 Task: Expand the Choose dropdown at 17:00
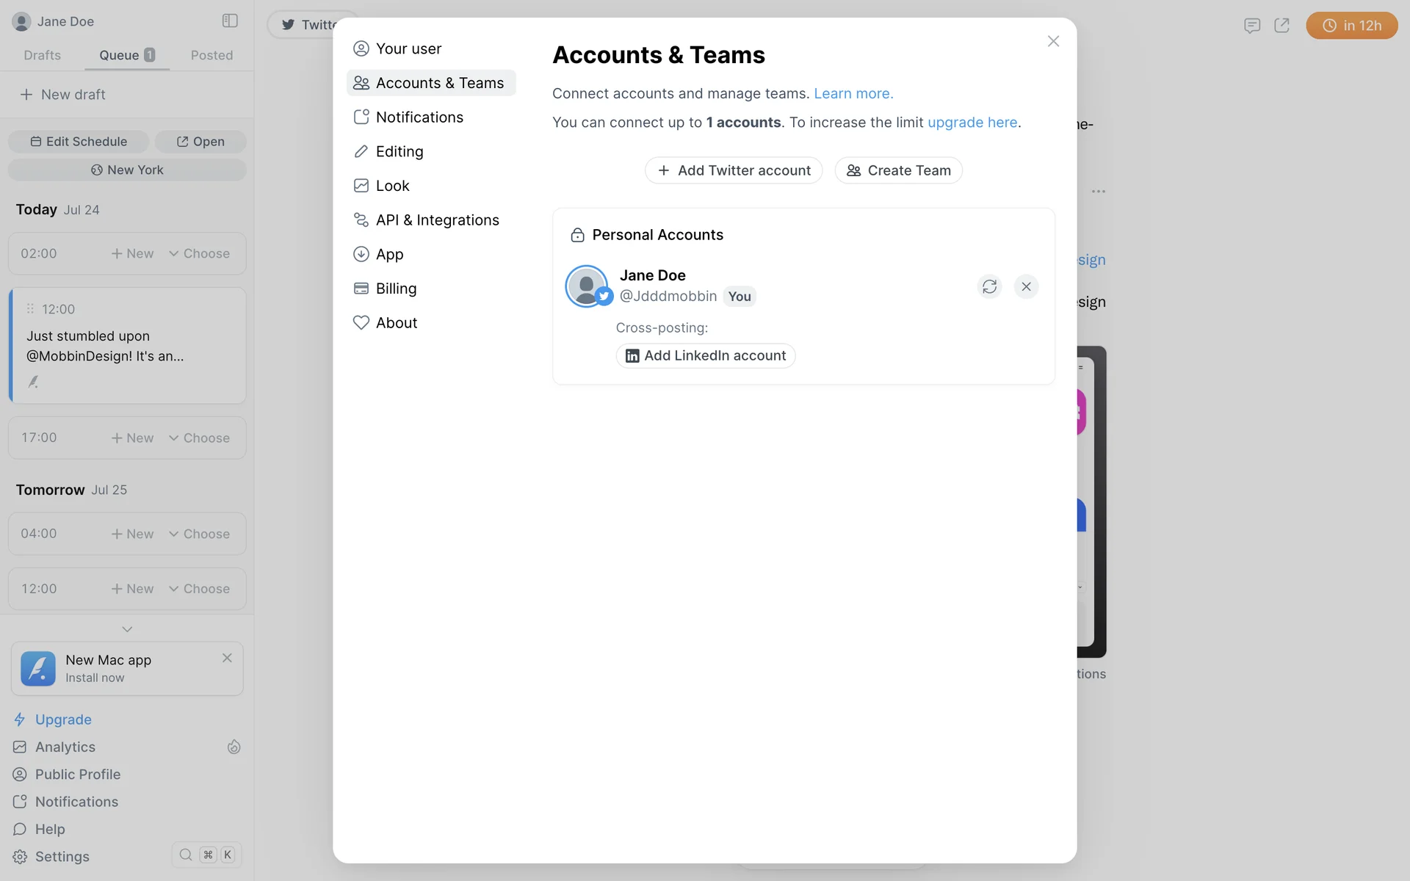point(200,438)
